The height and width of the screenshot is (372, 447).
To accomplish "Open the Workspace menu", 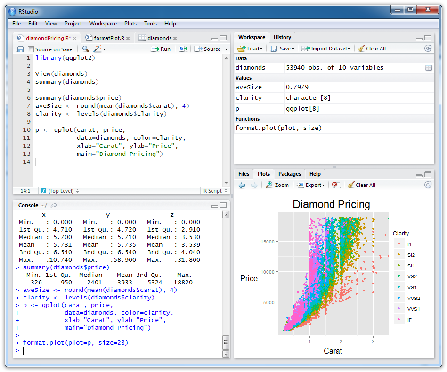I will pos(103,24).
